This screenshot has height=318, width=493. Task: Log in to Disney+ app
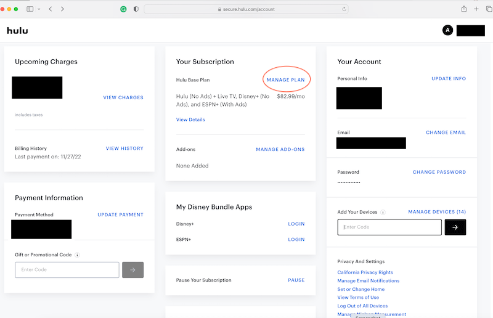point(296,224)
